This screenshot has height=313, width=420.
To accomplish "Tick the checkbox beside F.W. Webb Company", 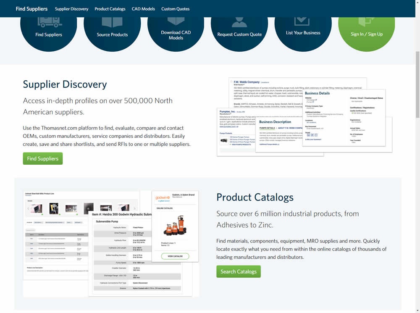I will point(231,82).
